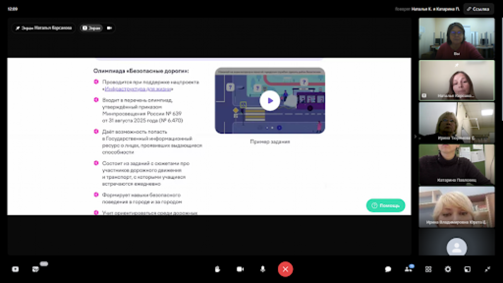
Task: Toggle the small camera view next to Экран
Action: [110, 28]
